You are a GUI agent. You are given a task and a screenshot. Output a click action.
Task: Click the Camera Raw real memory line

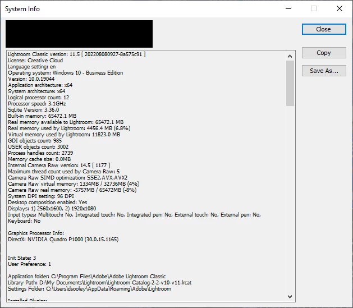72,190
